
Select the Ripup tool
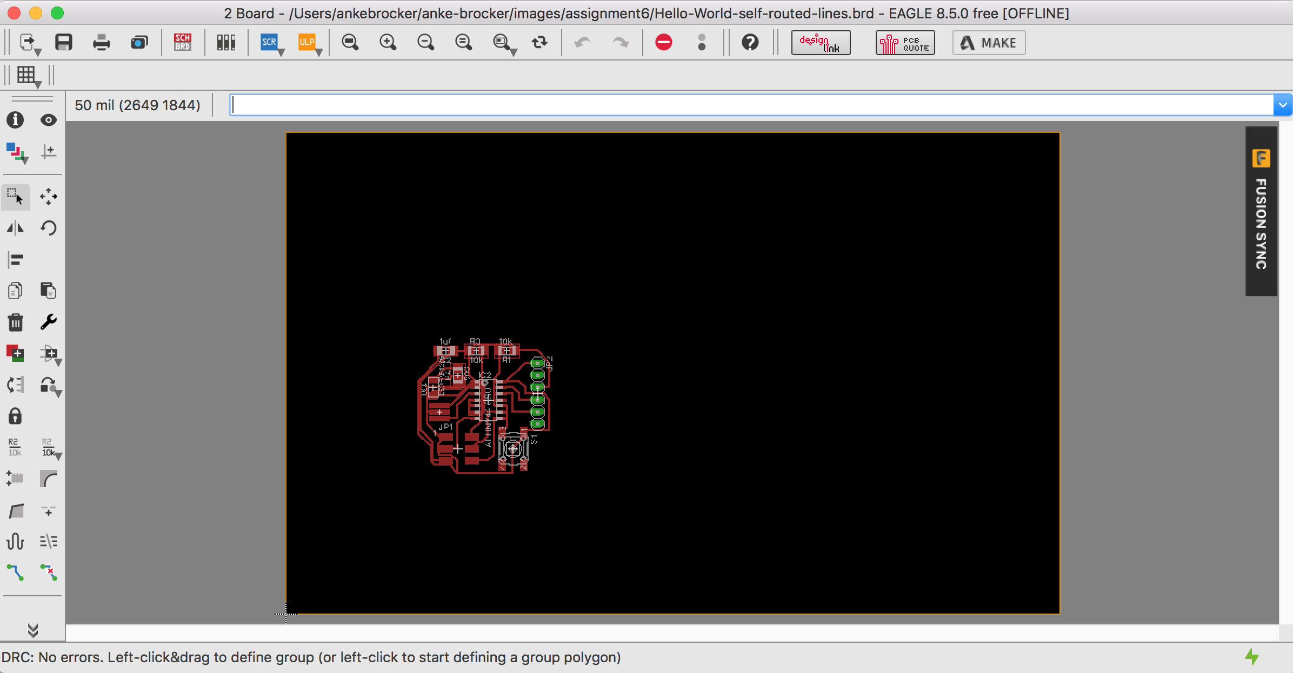(x=49, y=573)
